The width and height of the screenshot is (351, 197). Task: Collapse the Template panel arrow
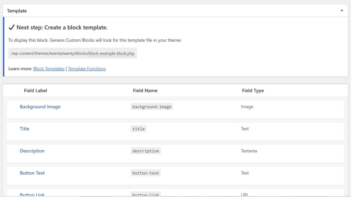click(x=342, y=11)
